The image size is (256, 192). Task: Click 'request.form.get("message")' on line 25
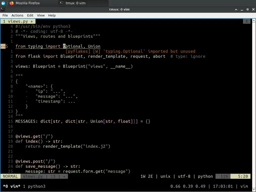tap(96, 171)
